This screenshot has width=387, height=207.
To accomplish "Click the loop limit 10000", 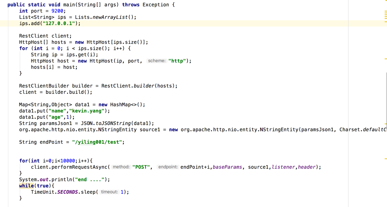I will pyautogui.click(x=67, y=161).
